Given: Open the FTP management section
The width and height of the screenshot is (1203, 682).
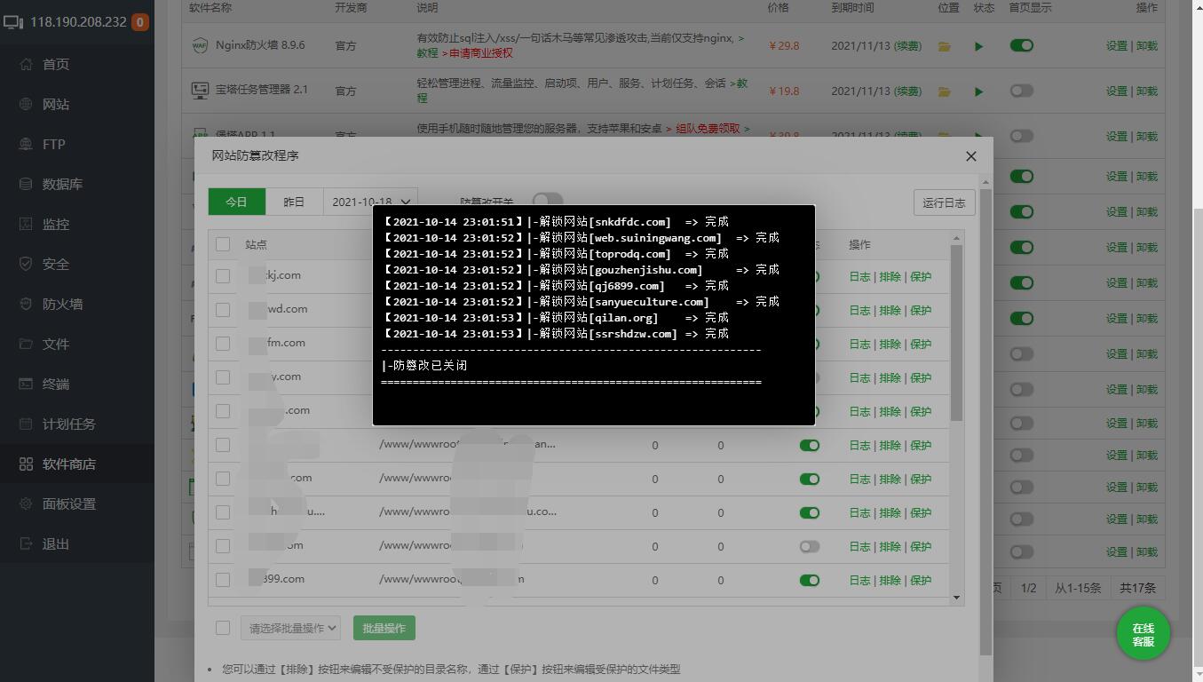Looking at the screenshot, I should (x=53, y=144).
